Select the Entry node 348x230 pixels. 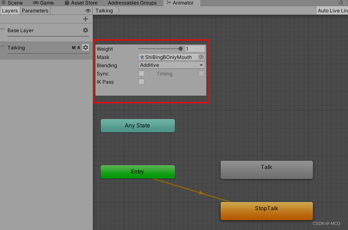[138, 172]
